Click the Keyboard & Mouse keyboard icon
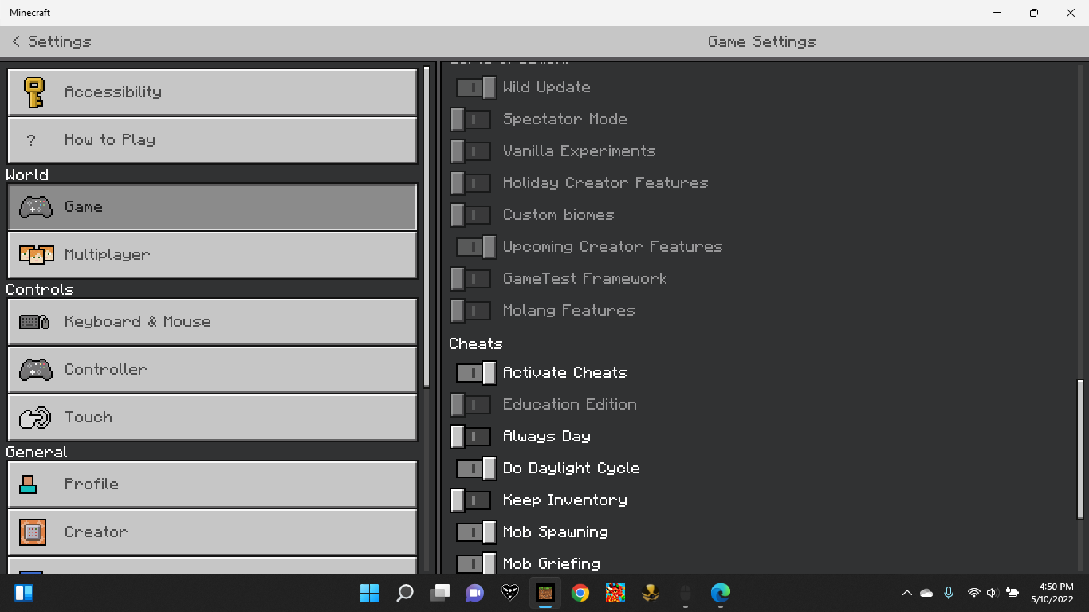The height and width of the screenshot is (612, 1089). point(35,322)
